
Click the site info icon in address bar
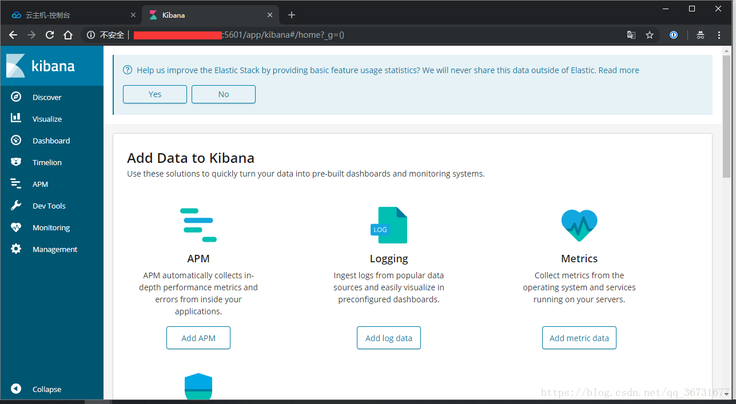click(90, 35)
